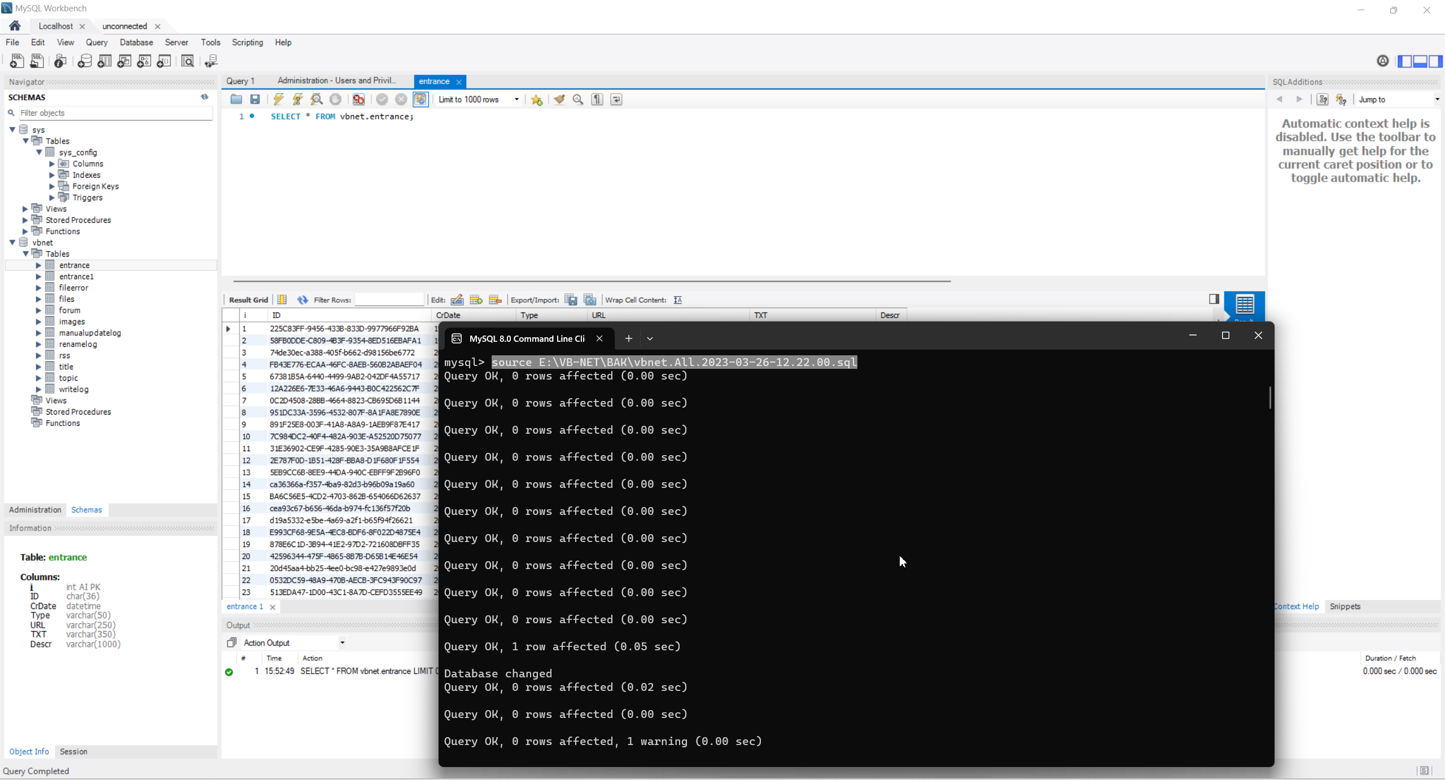Open the Snippets tab in SQL Additions
Screen dimensions: 1445x780
click(x=1345, y=606)
